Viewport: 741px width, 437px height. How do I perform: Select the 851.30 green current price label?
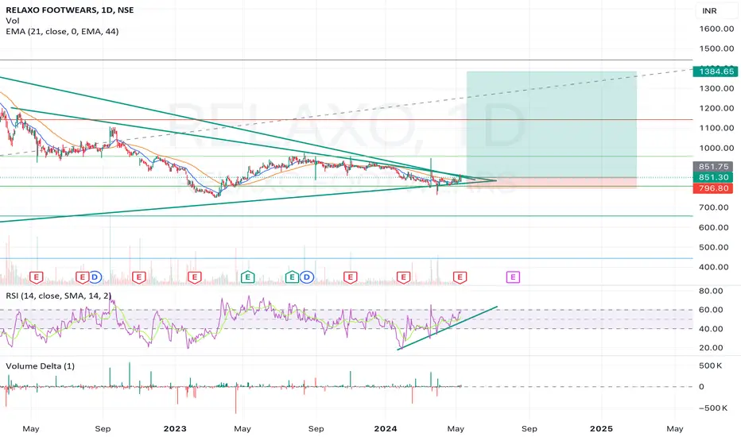pos(713,177)
